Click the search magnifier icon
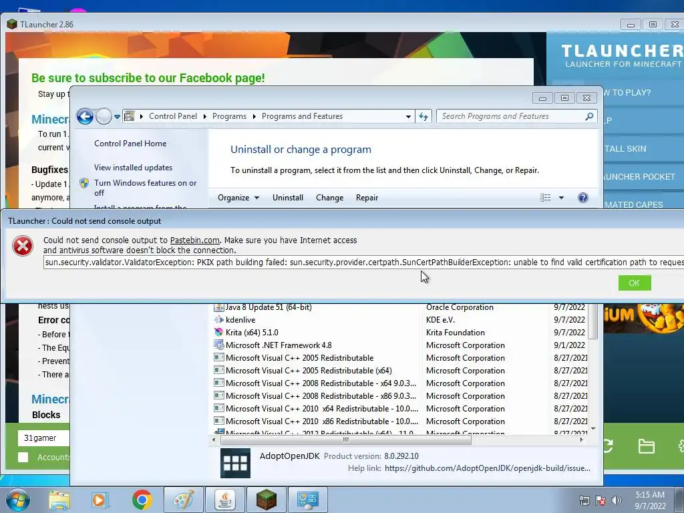684x513 pixels. [x=589, y=116]
